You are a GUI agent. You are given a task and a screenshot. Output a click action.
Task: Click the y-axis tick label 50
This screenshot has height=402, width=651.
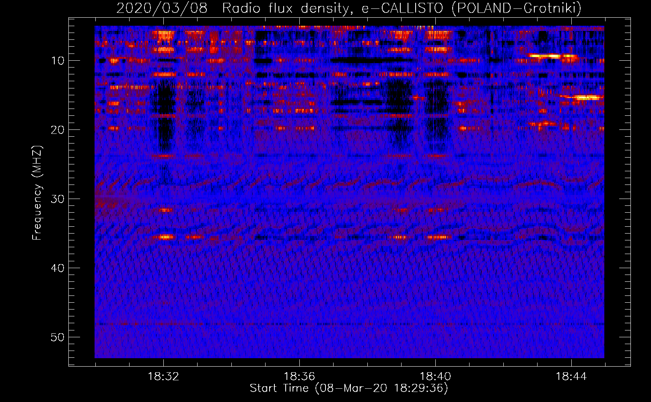point(58,337)
